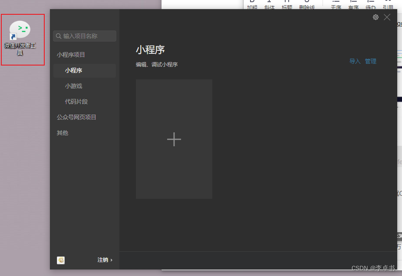Select the 小程序 sidebar item
The height and width of the screenshot is (276, 402).
coord(85,70)
